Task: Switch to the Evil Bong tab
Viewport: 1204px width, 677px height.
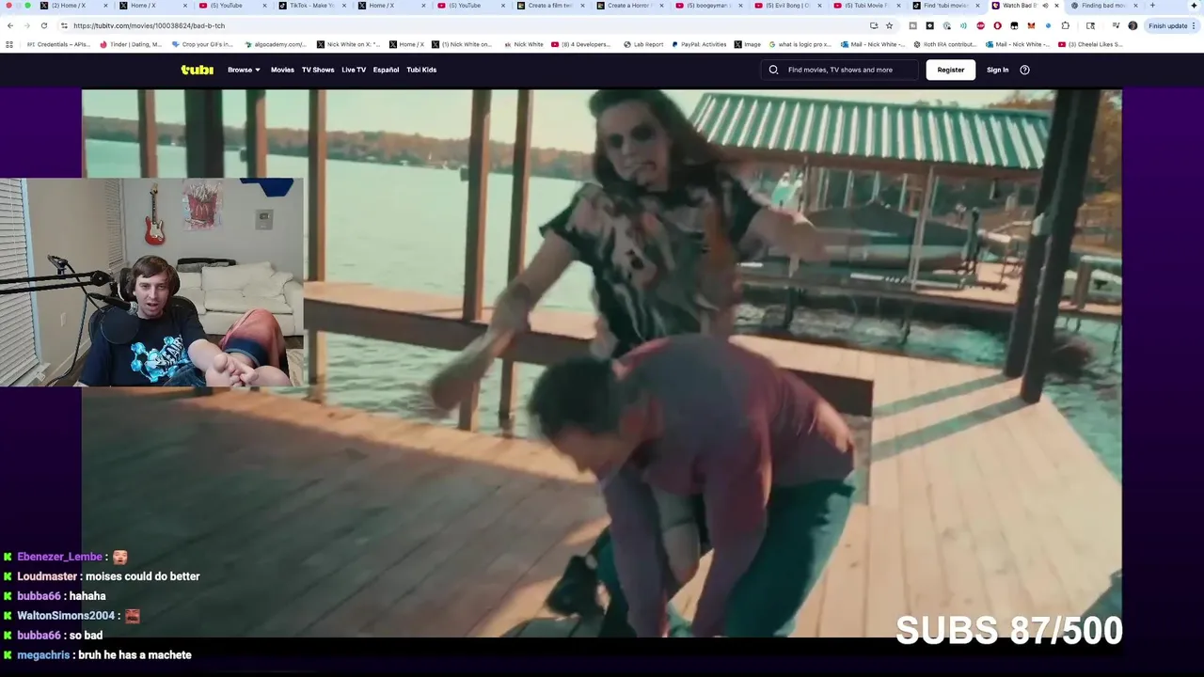Action: click(787, 6)
